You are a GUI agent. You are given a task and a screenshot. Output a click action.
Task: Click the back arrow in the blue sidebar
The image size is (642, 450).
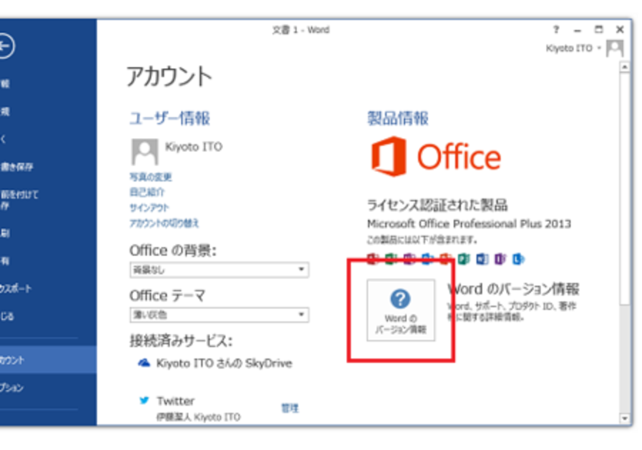click(5, 46)
